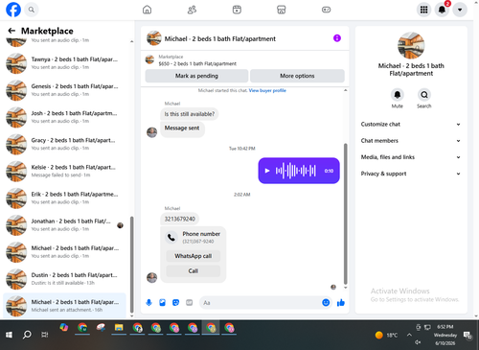Open the Facebook search icon

pyautogui.click(x=32, y=10)
